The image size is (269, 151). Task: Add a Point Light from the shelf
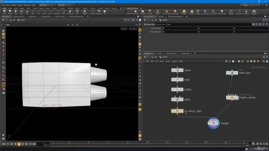point(135,12)
